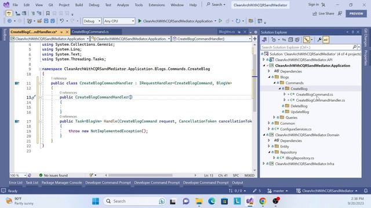Click the repository name in status bar

point(327,191)
